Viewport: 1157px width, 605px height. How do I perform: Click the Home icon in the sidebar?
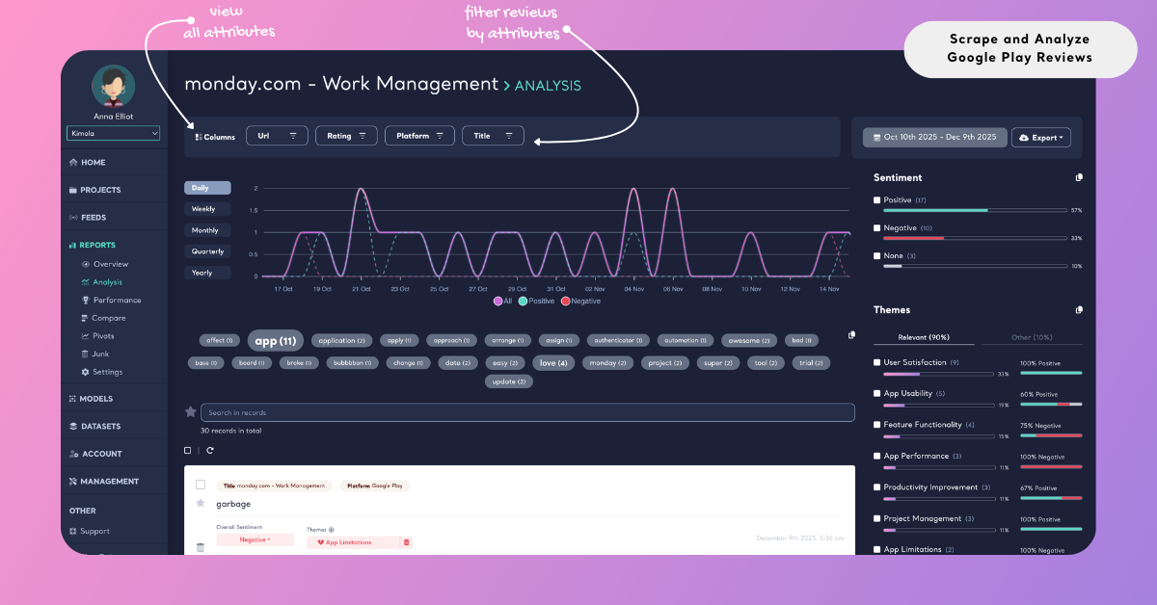pyautogui.click(x=73, y=163)
